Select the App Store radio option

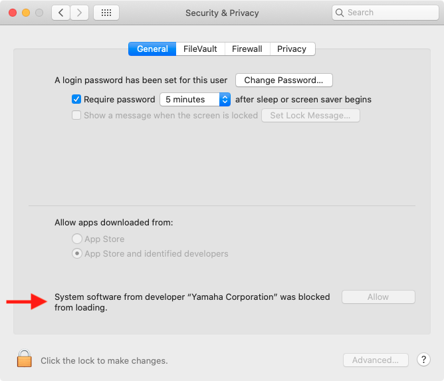[77, 239]
